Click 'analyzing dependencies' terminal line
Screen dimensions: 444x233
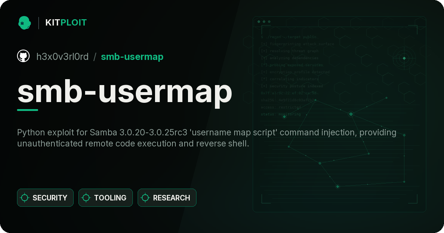pos(290,58)
